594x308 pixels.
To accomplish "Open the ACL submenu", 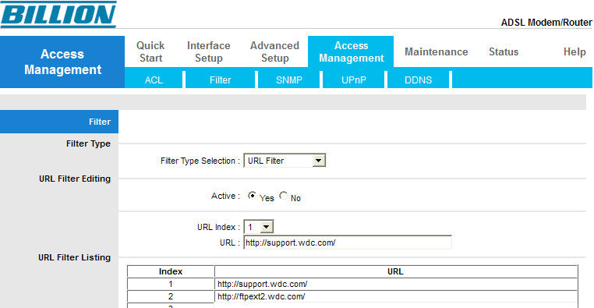I will (x=154, y=80).
